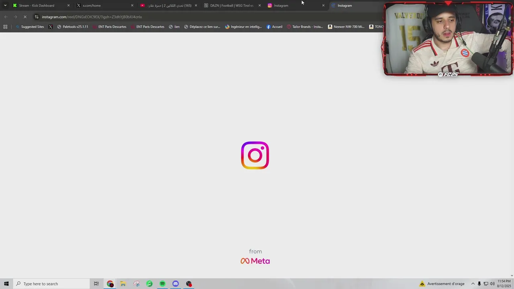514x289 pixels.
Task: Go back to the previous page
Action: point(6,17)
